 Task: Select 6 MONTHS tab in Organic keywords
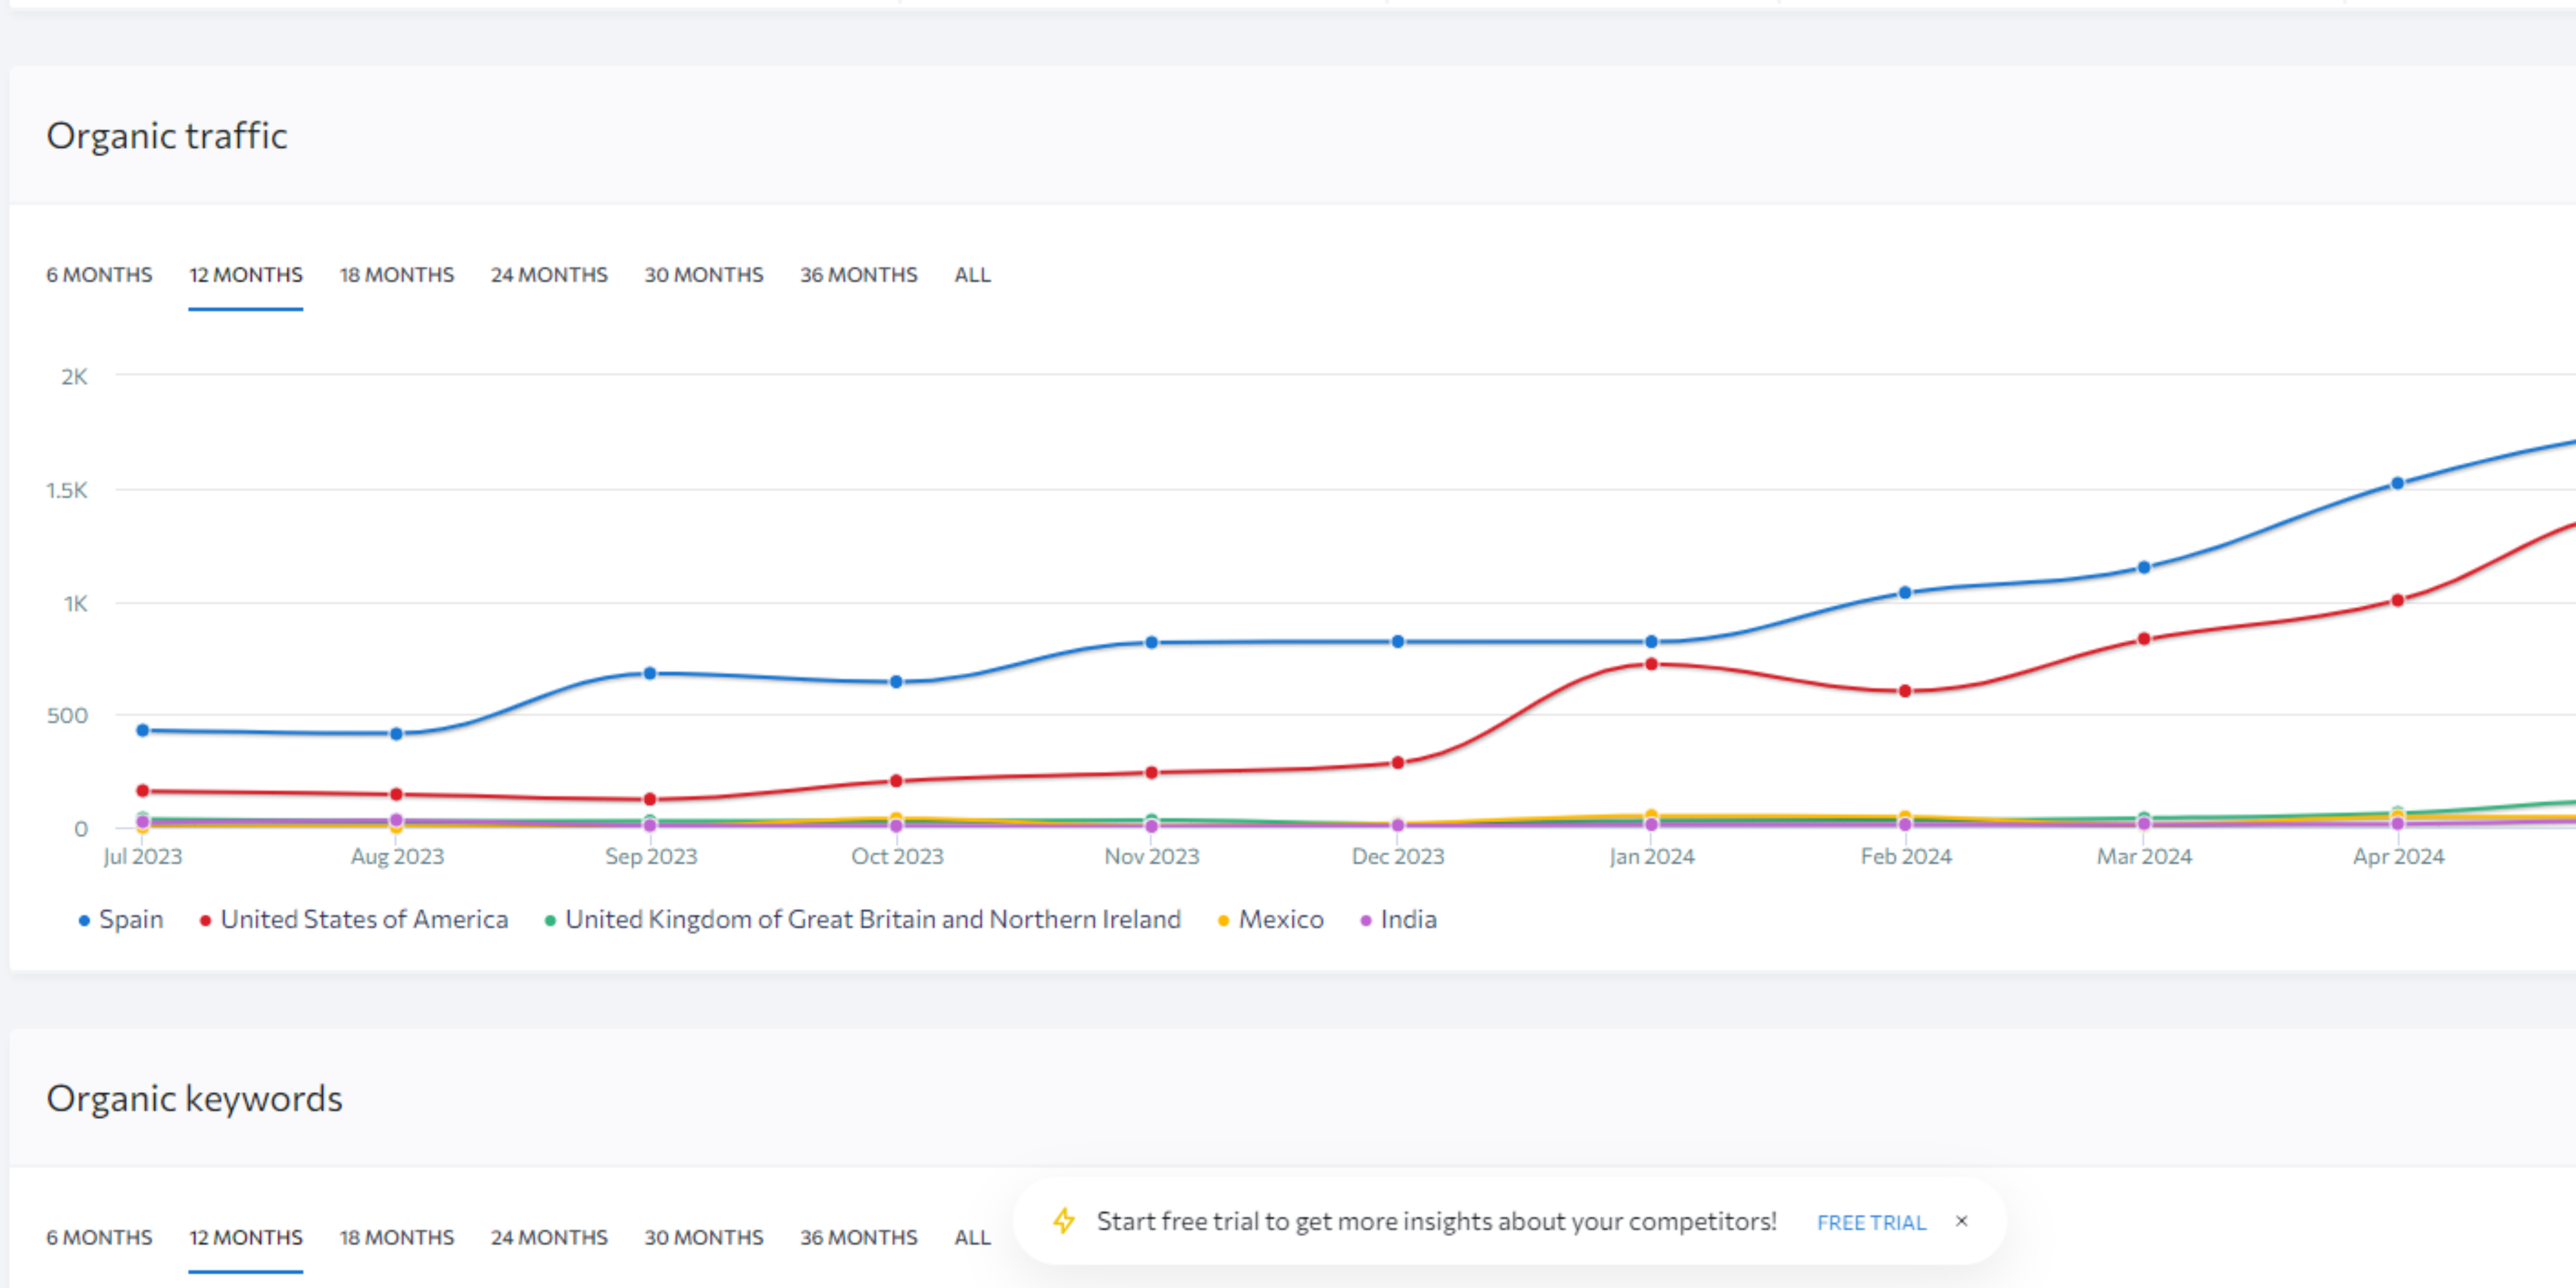99,1238
